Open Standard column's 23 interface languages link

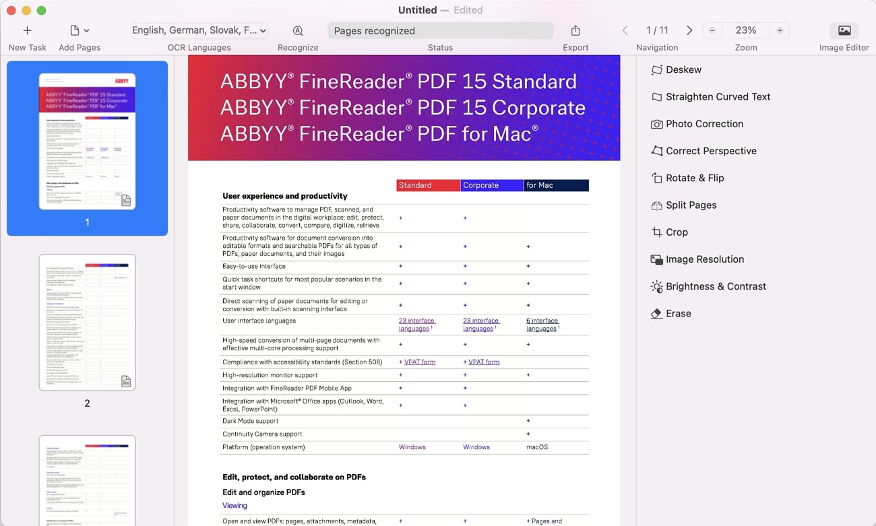pos(417,325)
